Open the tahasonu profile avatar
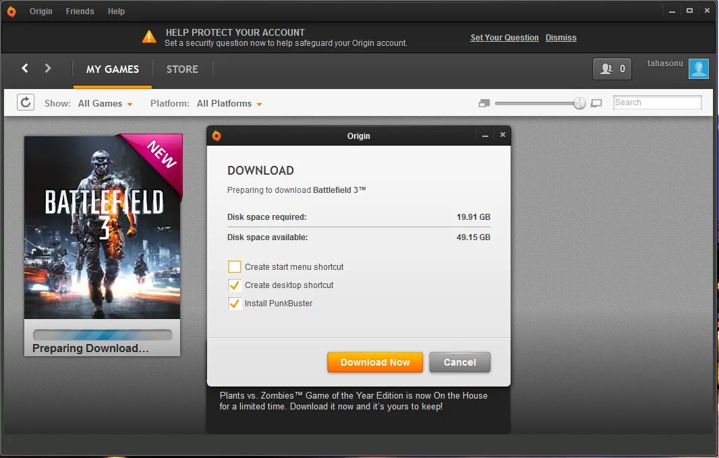The width and height of the screenshot is (719, 458). click(x=698, y=69)
